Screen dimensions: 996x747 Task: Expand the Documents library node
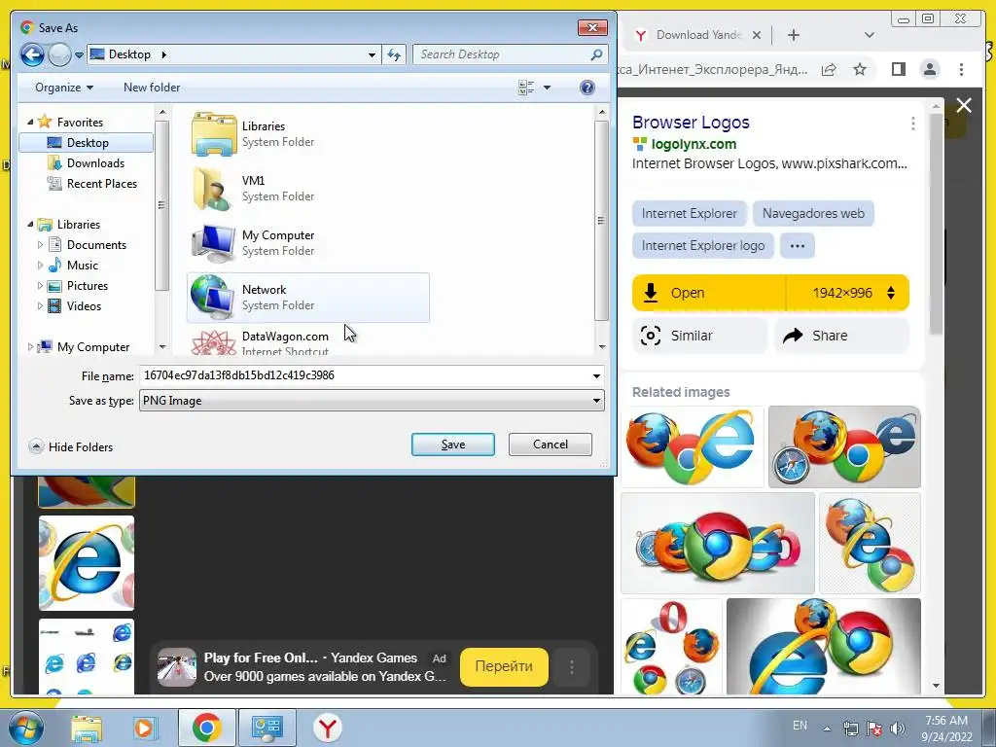(40, 244)
